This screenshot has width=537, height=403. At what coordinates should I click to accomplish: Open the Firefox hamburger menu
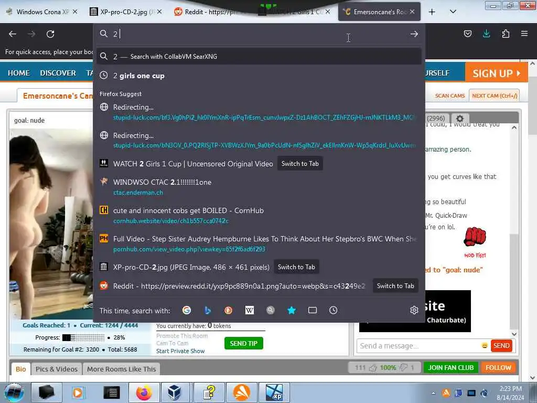pyautogui.click(x=524, y=34)
